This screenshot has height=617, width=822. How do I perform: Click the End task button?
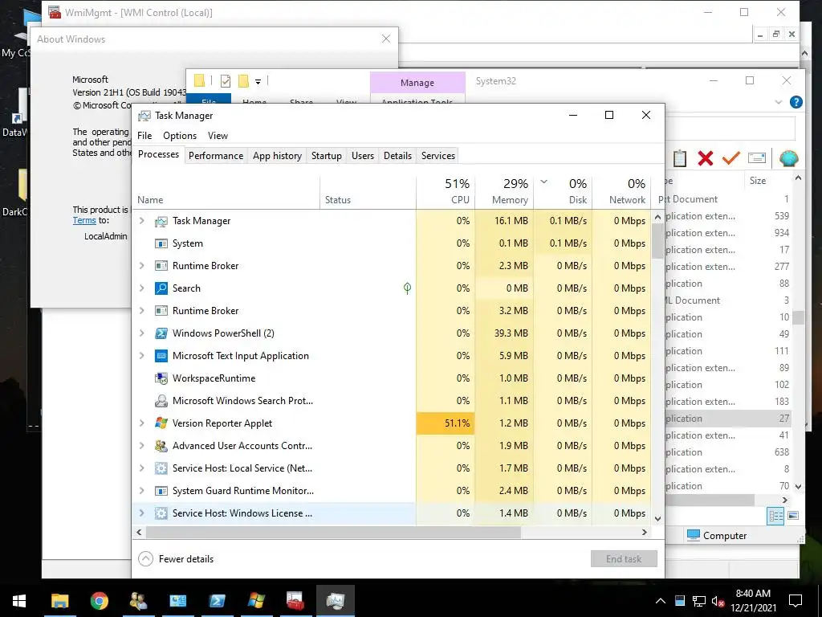pyautogui.click(x=624, y=559)
